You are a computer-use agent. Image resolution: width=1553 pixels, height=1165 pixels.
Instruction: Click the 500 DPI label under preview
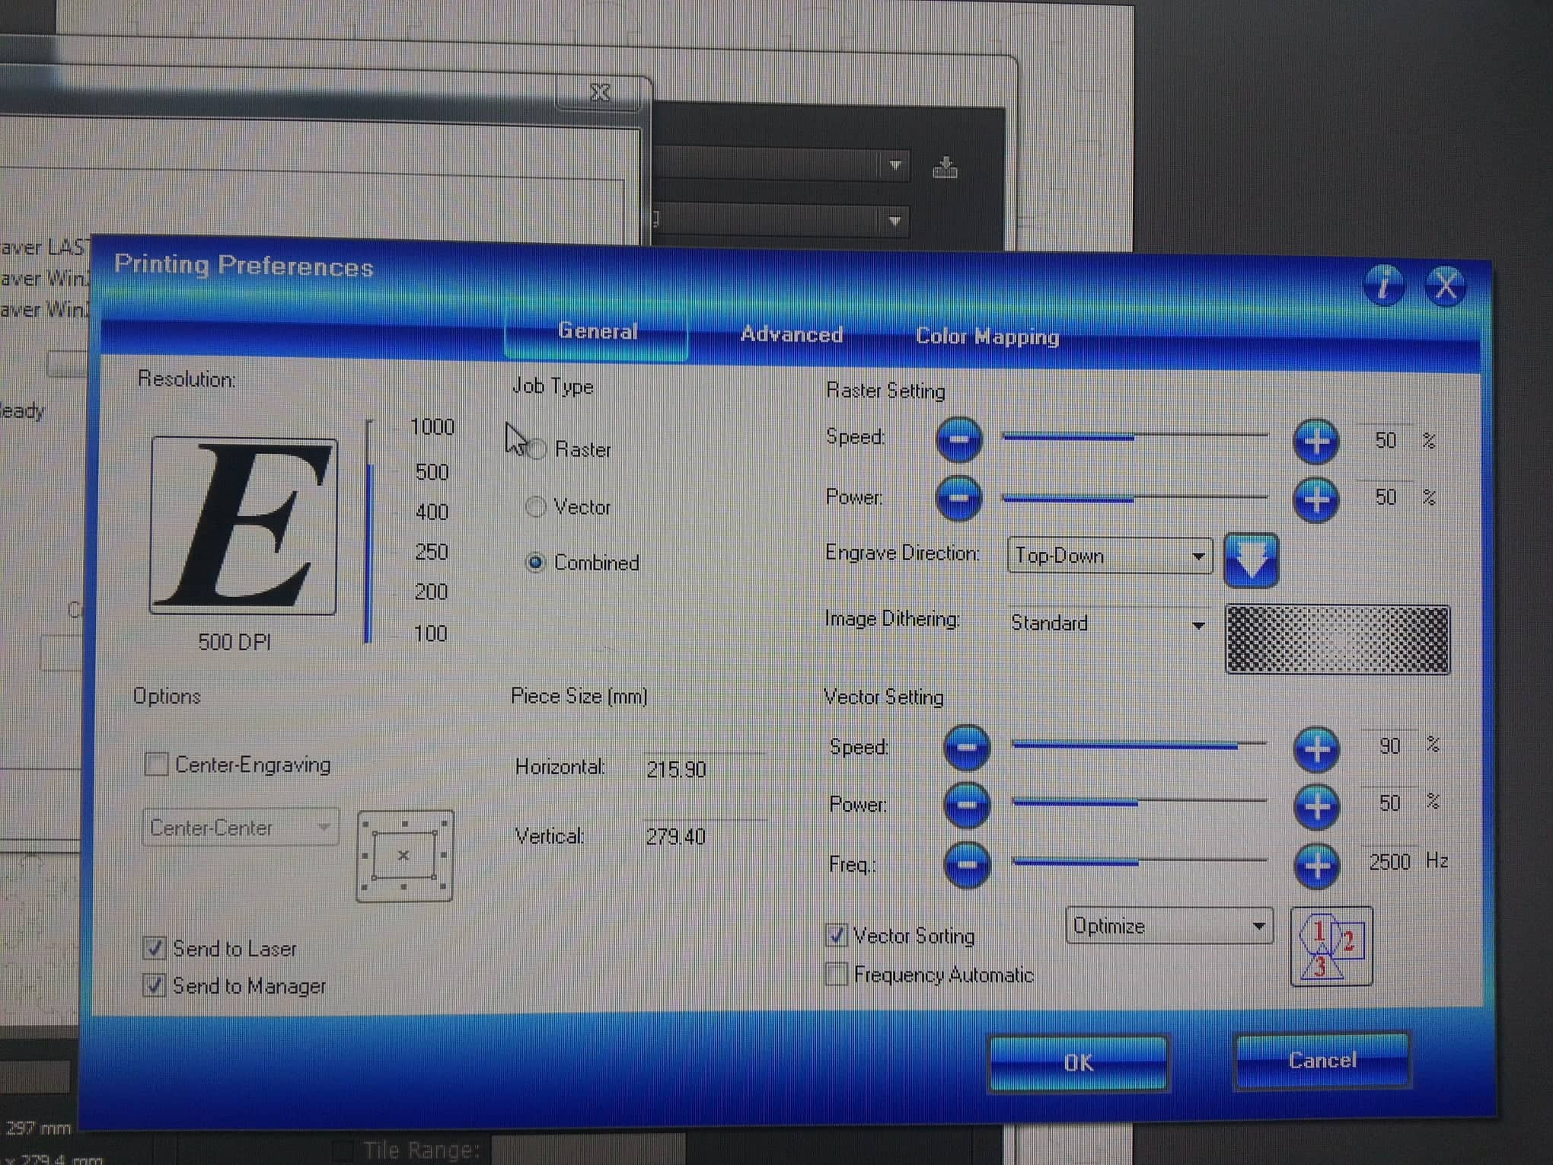point(234,642)
